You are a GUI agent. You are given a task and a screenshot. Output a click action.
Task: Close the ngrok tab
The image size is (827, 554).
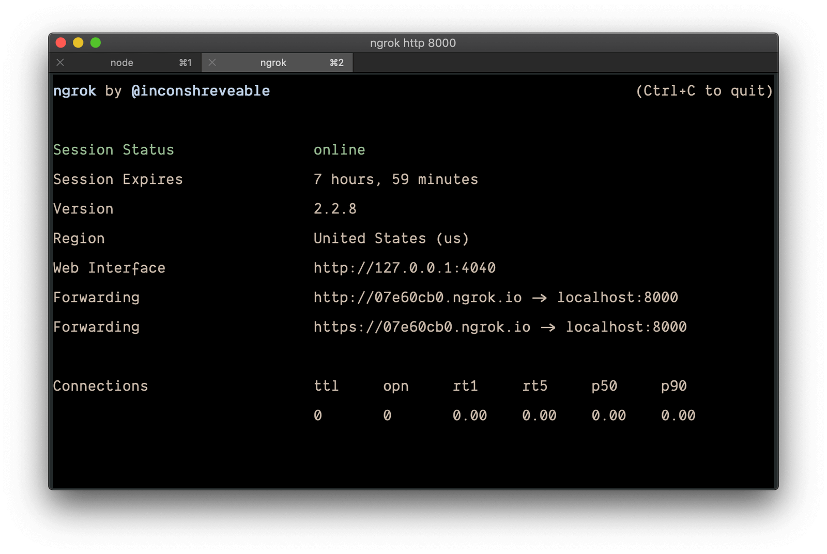(x=212, y=63)
